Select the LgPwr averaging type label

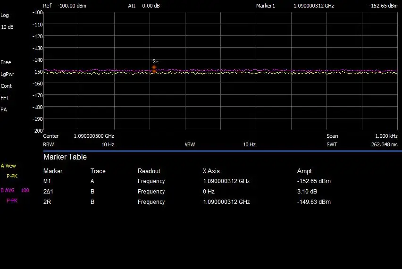coord(8,74)
